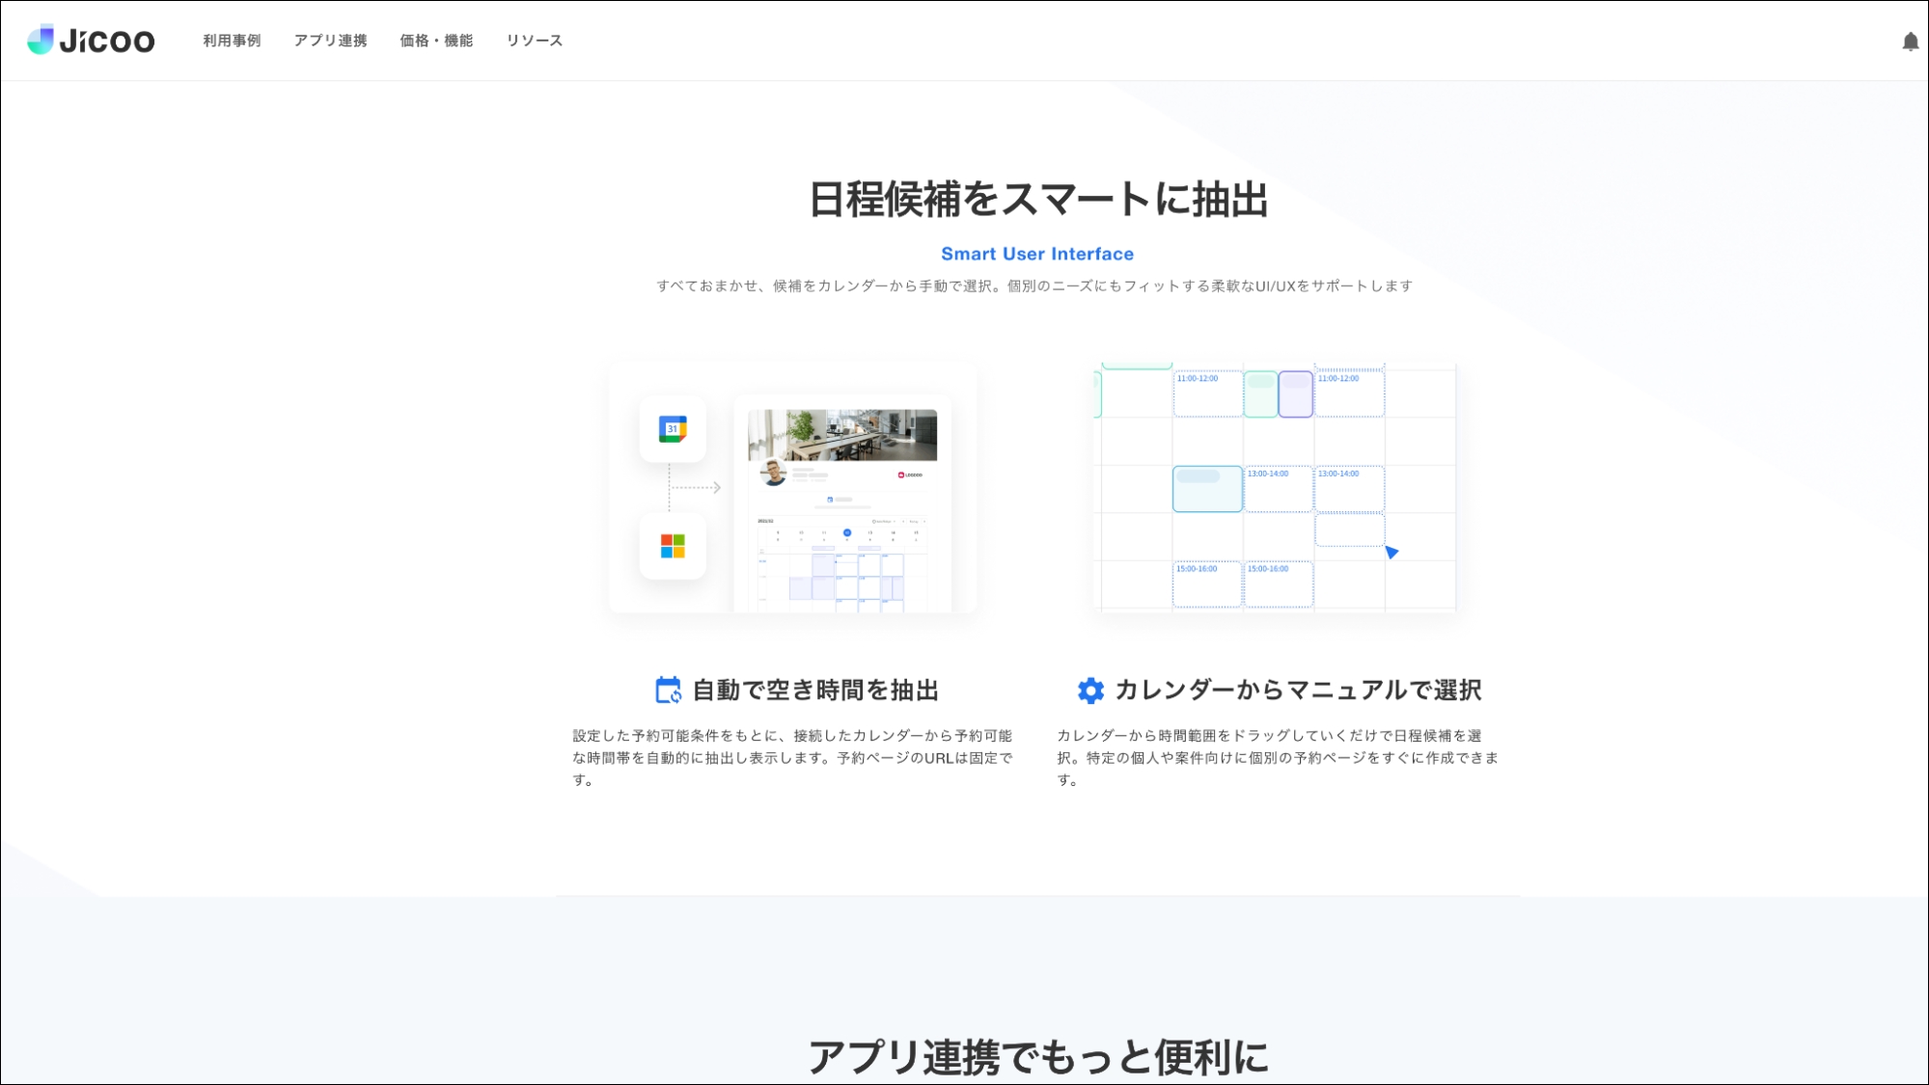Screen dimensions: 1929x1085
Task: Open notifications via the bell icon
Action: pyautogui.click(x=1911, y=41)
